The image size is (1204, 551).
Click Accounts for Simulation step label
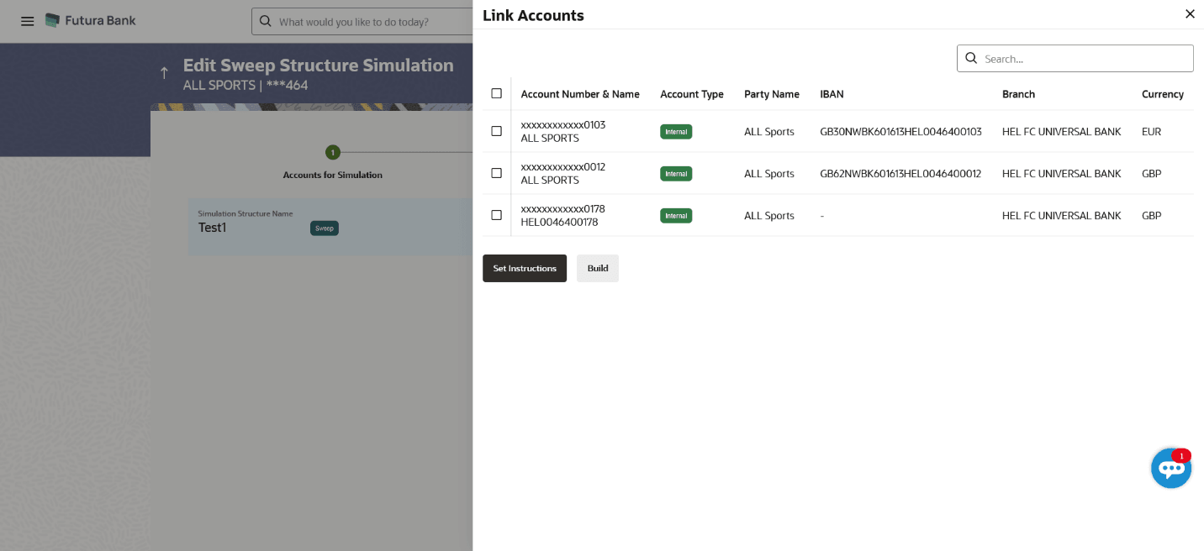[x=333, y=175]
